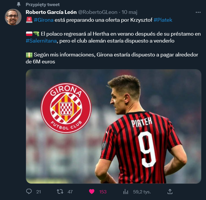This screenshot has width=206, height=200.
Task: Click the 47 retweets count
Action: (70, 192)
